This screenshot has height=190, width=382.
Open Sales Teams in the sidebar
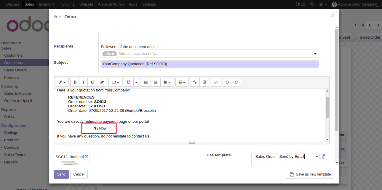pos(15,155)
